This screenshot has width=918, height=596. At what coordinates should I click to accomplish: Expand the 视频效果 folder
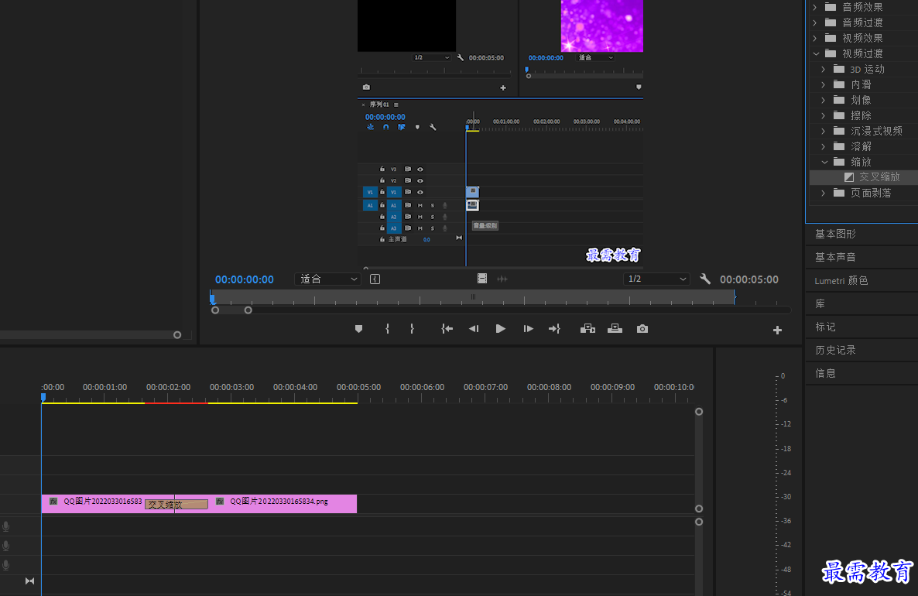coord(815,38)
